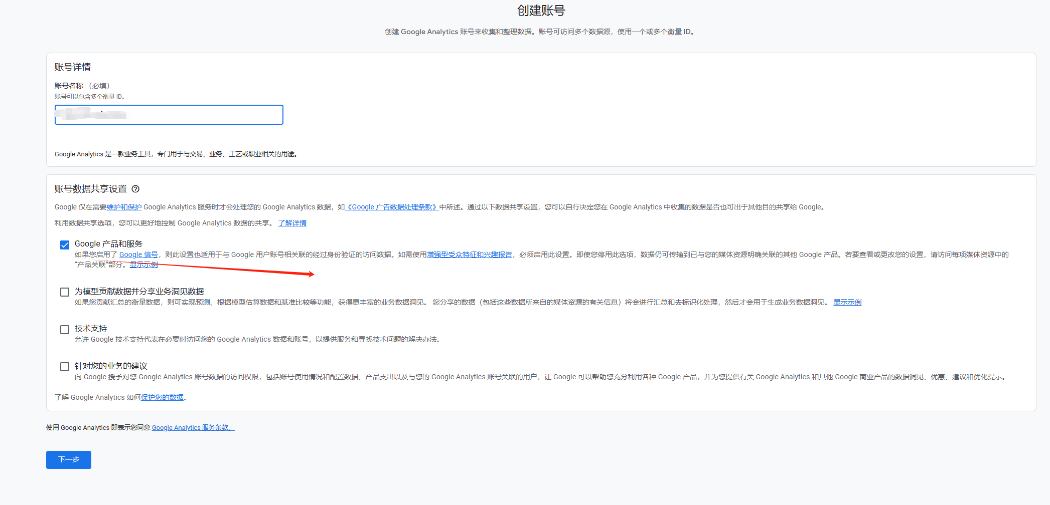Click the 账号名称 (必填) field label
Image resolution: width=1050 pixels, height=505 pixels.
[82, 86]
